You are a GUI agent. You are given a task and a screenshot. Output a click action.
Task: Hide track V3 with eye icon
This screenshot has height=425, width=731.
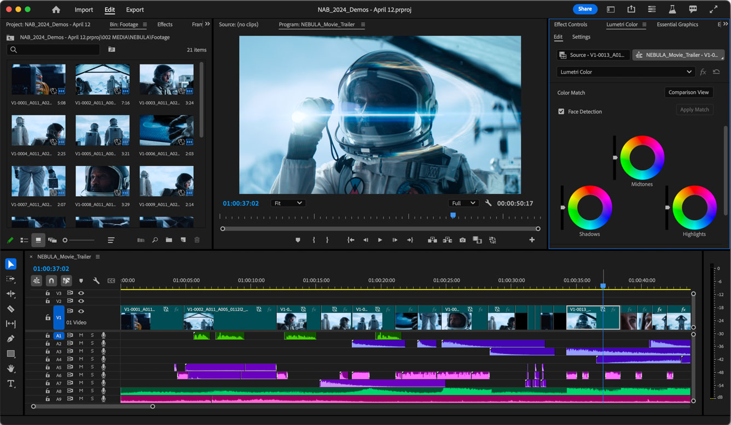point(81,293)
